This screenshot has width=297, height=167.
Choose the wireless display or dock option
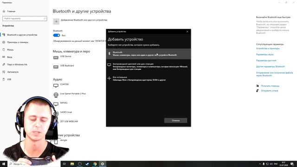(148, 66)
